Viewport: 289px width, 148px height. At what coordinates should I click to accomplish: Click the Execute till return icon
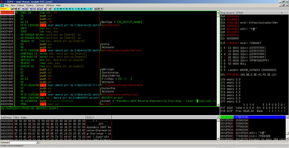(45, 9)
